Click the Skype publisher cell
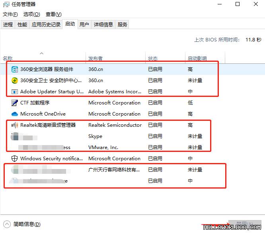 (95, 136)
